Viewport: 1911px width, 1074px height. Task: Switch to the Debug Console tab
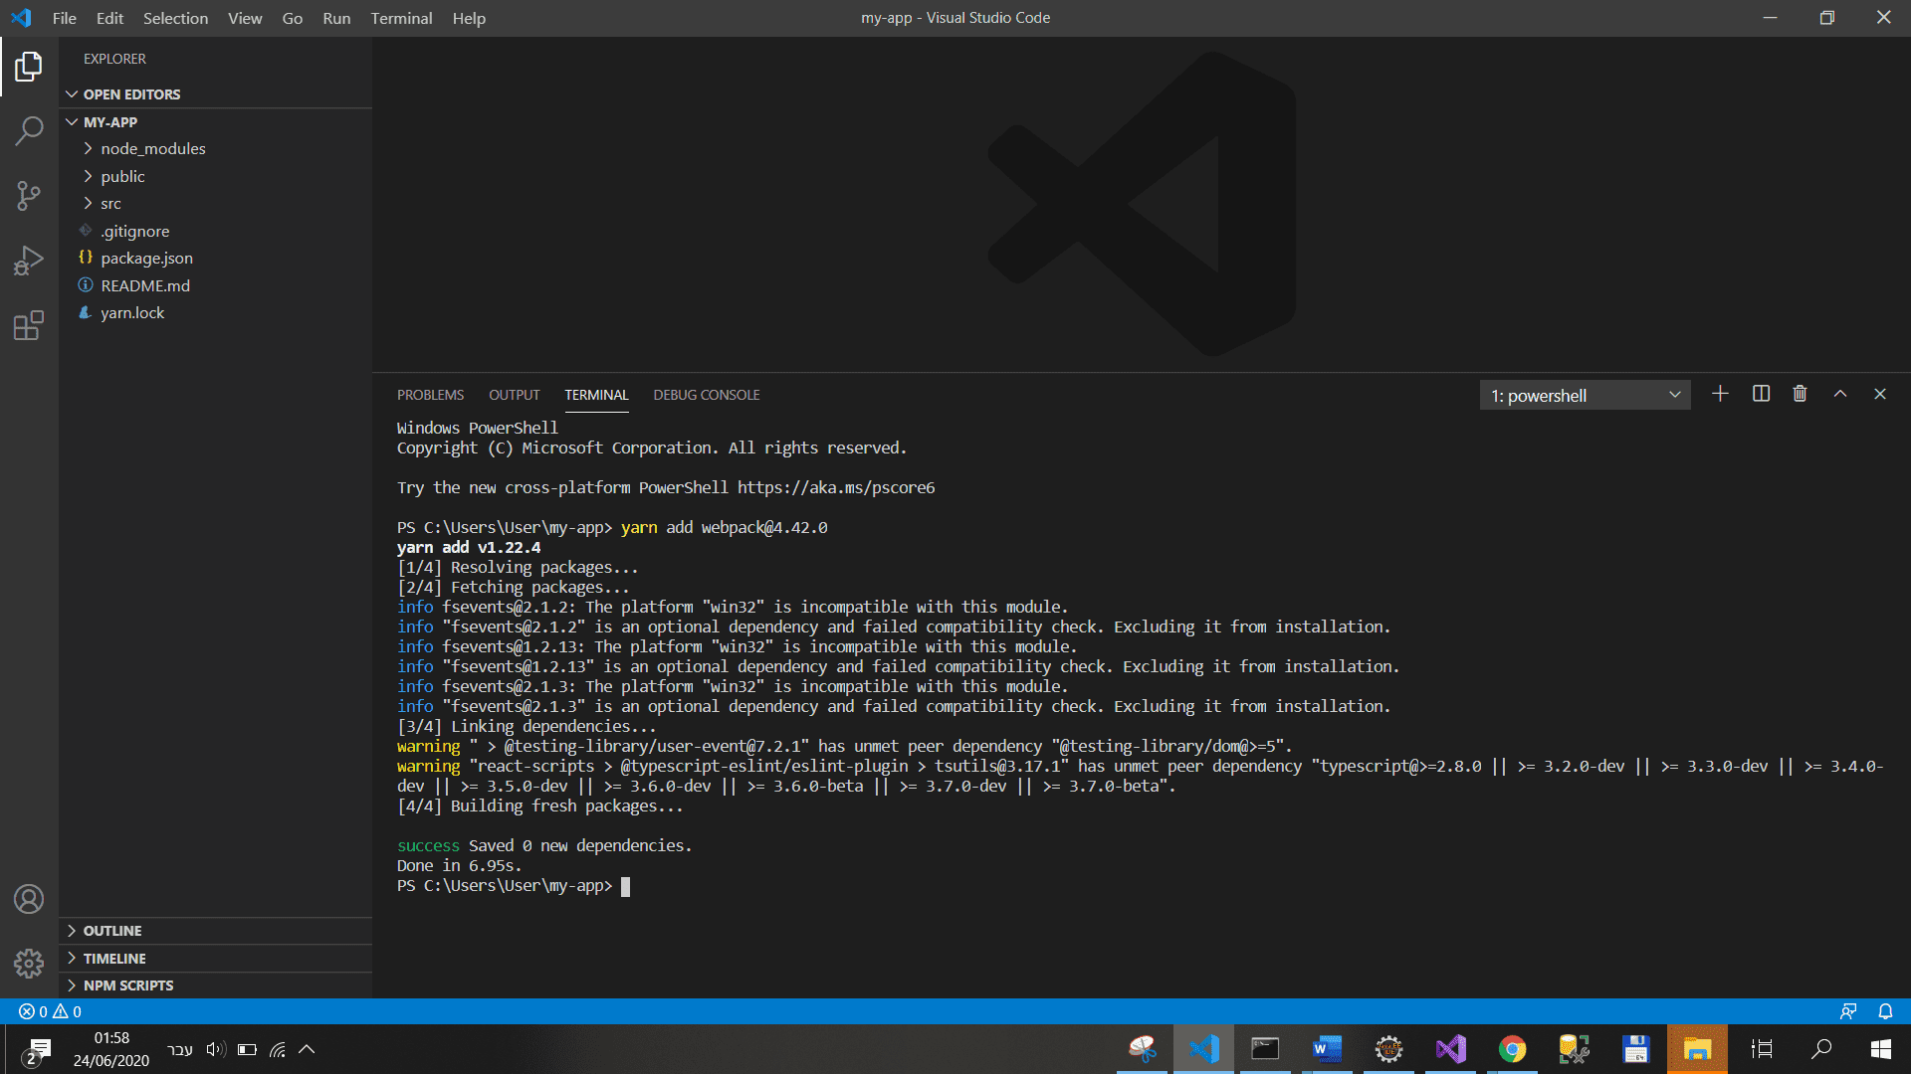[707, 395]
